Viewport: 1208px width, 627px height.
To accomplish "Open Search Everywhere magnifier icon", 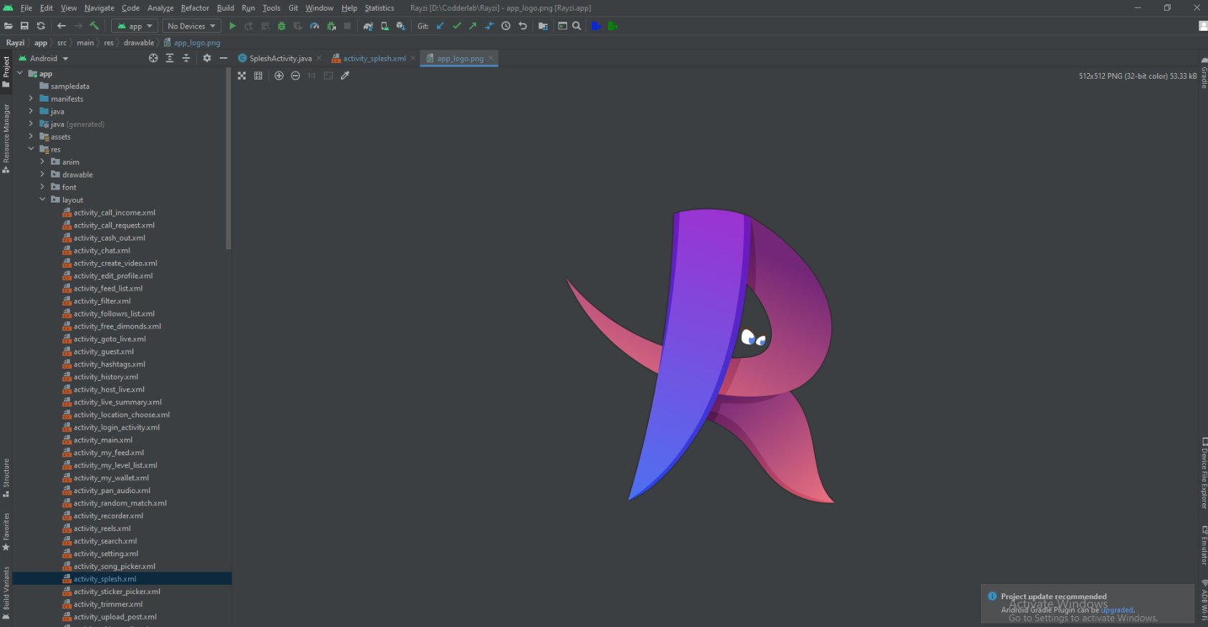I will click(576, 26).
